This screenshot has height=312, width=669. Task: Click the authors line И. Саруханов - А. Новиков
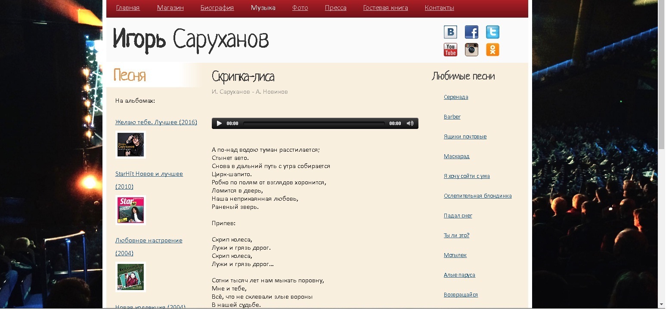(x=250, y=92)
